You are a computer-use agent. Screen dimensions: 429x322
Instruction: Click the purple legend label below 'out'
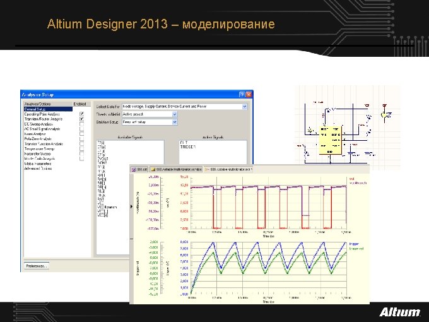click(x=358, y=183)
